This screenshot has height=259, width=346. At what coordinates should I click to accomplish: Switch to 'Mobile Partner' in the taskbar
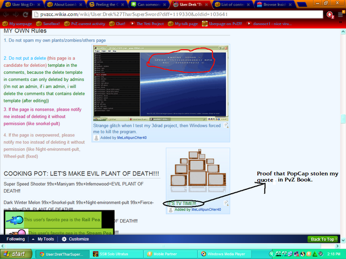tap(170, 254)
